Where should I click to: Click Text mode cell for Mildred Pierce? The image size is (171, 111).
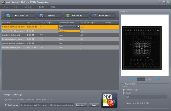click(61, 47)
